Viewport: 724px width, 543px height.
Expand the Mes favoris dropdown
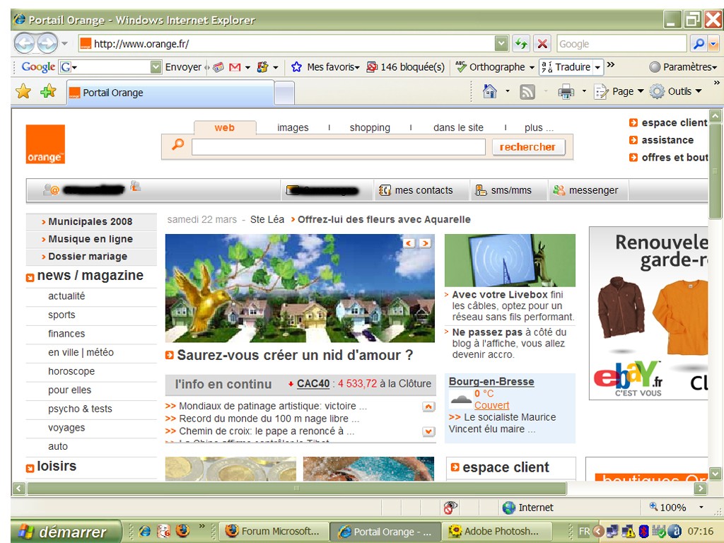pos(326,67)
